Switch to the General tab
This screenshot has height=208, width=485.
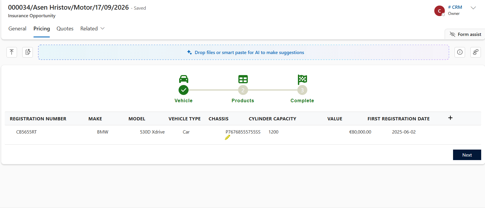coord(17,29)
